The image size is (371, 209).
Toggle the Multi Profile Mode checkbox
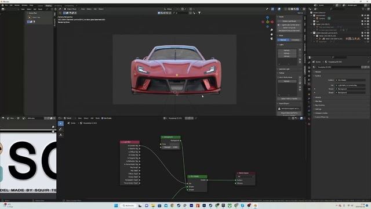click(278, 77)
